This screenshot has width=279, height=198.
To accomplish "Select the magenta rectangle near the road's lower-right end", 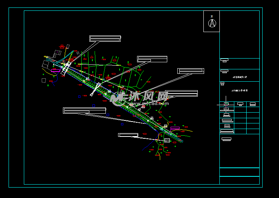I will [175, 128].
